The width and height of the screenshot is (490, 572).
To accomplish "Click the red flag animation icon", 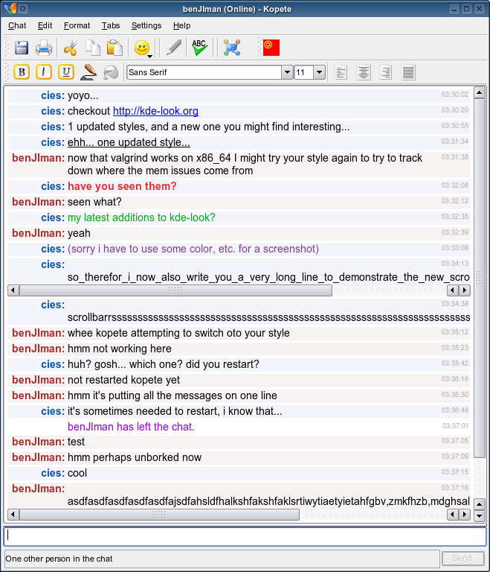I will pos(271,48).
